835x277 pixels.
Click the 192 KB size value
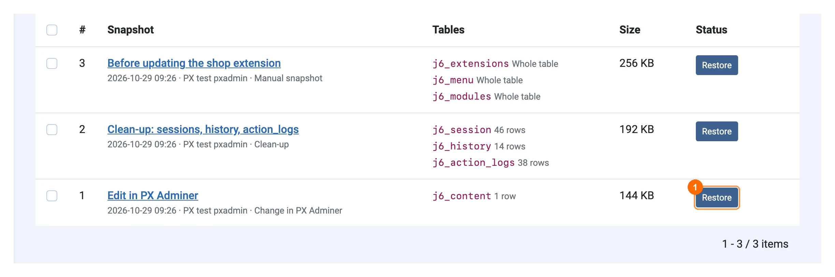[x=636, y=129]
